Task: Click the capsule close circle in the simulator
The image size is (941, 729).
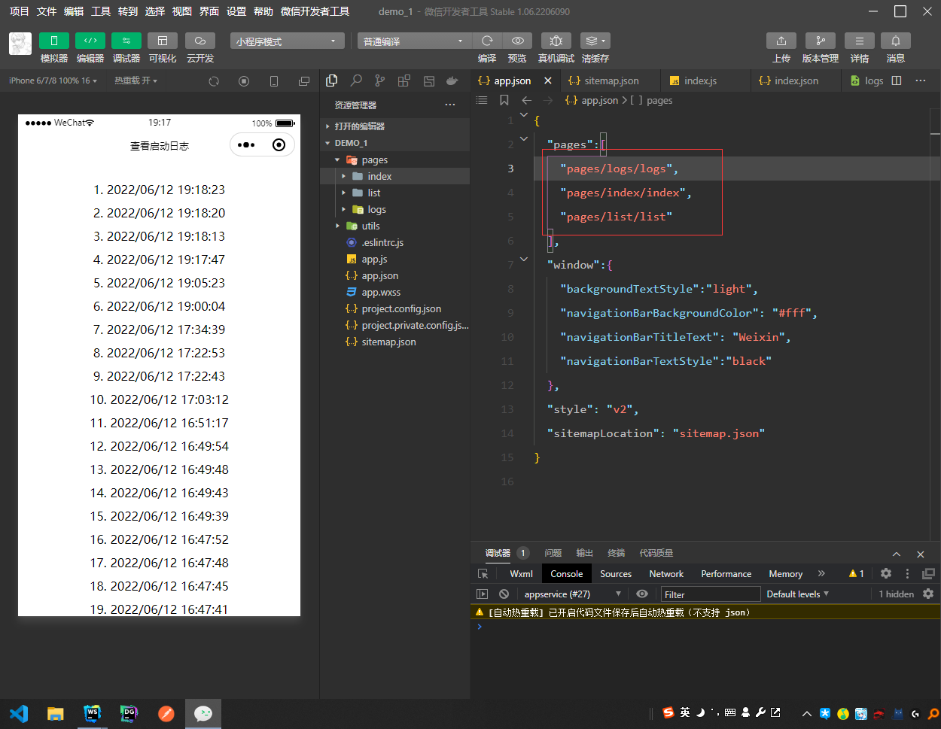Action: tap(279, 145)
